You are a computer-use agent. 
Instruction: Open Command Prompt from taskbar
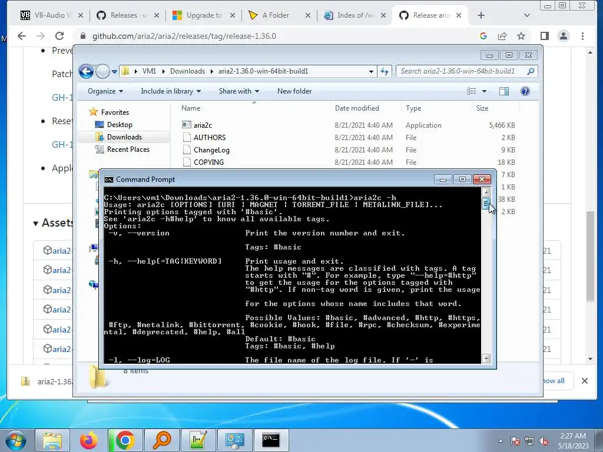click(271, 440)
